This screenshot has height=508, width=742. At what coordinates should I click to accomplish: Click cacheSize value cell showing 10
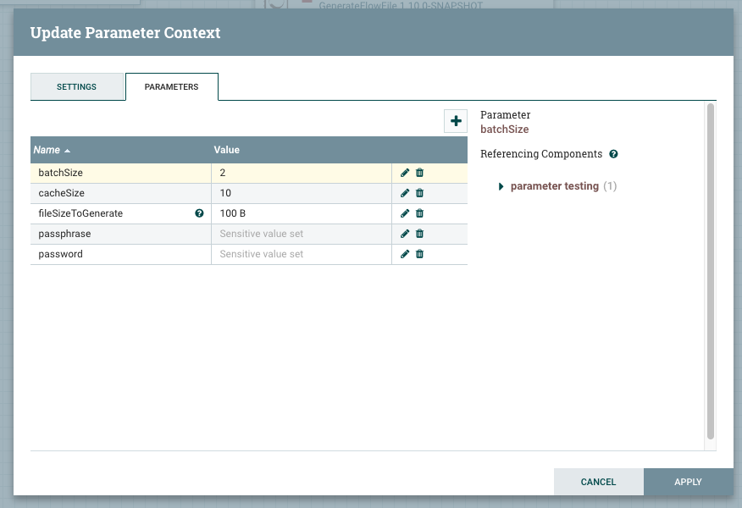click(x=302, y=193)
